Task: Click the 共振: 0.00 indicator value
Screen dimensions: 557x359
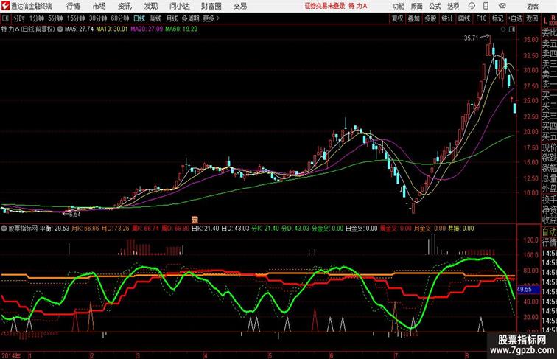Action: point(461,229)
